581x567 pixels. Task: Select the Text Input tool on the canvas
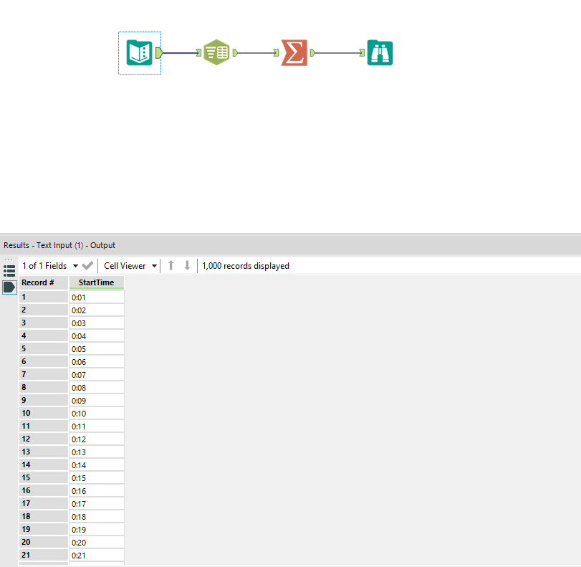click(x=140, y=52)
